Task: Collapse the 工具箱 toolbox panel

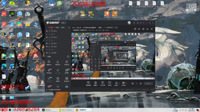Action: pos(68,56)
